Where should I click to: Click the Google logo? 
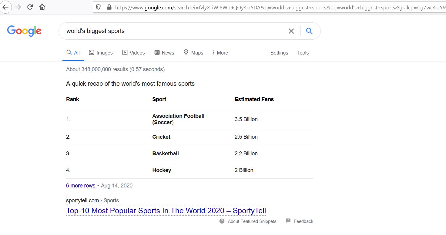(x=24, y=31)
